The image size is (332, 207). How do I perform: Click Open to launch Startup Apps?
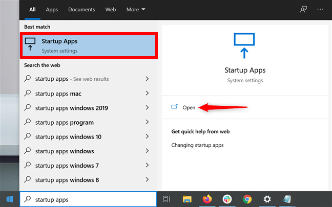[x=189, y=107]
